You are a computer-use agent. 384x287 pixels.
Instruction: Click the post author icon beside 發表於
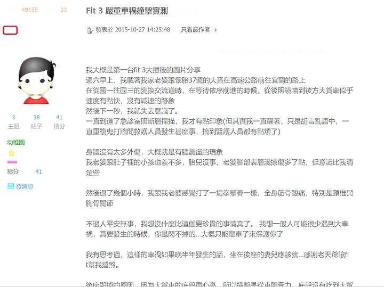[90, 30]
